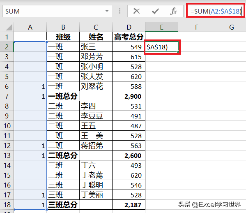The width and height of the screenshot is (246, 213).
Task: Click the formula bar resize dots handle
Action: (x=120, y=11)
